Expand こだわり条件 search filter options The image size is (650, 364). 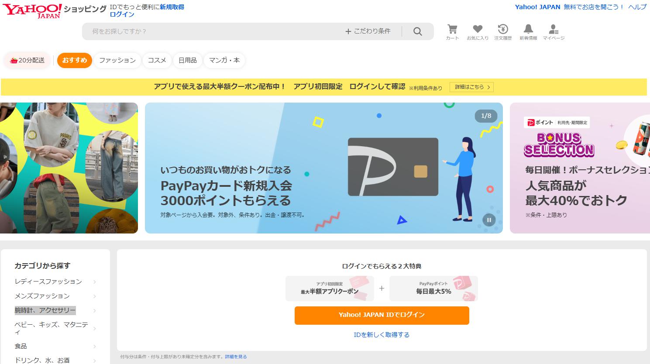point(368,31)
